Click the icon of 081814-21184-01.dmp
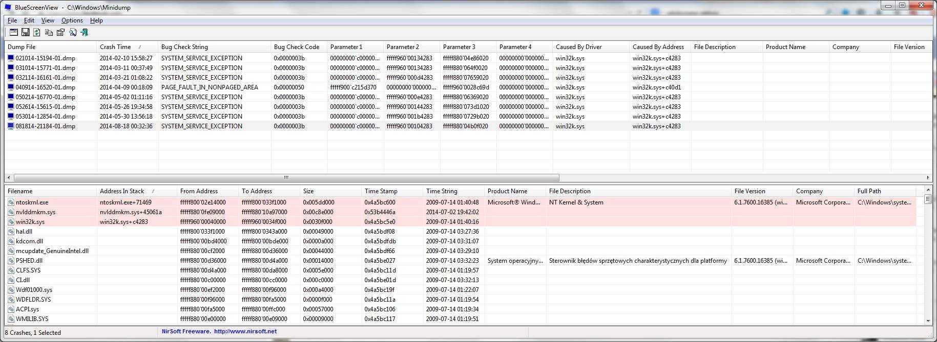 [x=11, y=126]
